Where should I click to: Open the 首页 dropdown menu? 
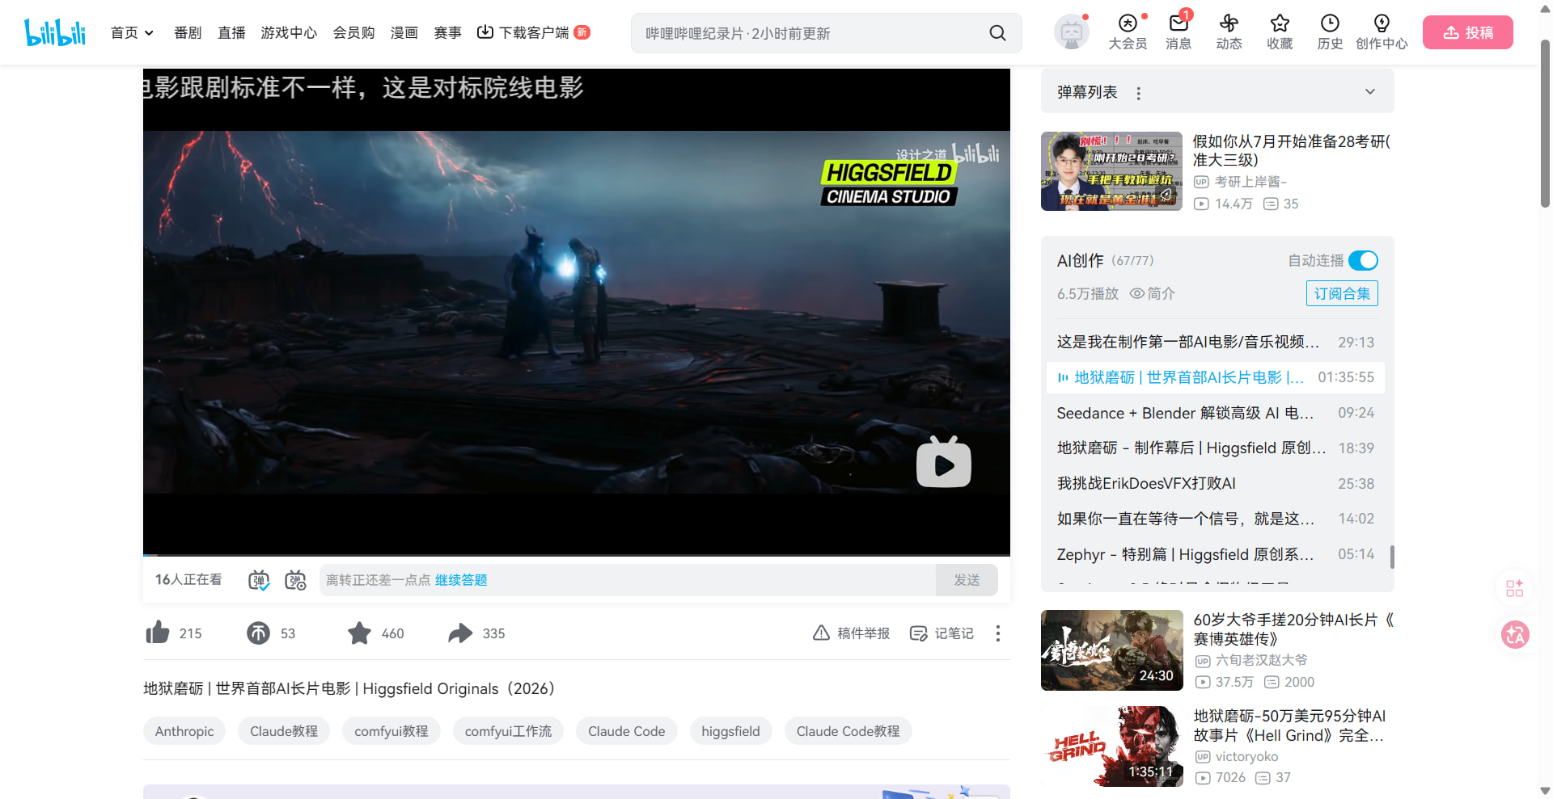(x=132, y=32)
